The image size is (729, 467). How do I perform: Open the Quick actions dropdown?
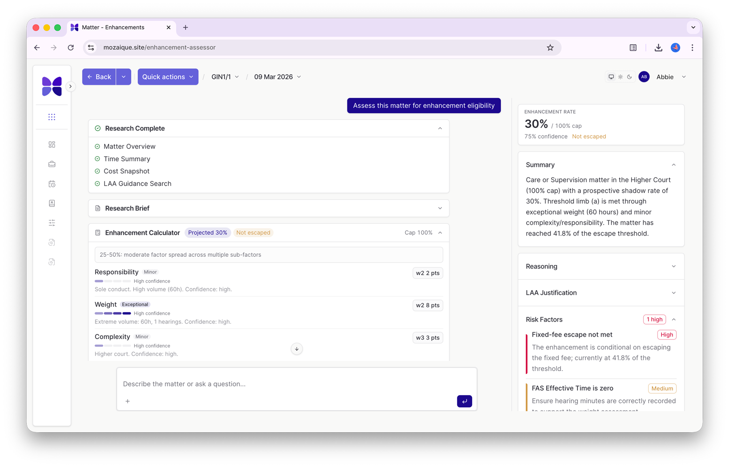[168, 77]
